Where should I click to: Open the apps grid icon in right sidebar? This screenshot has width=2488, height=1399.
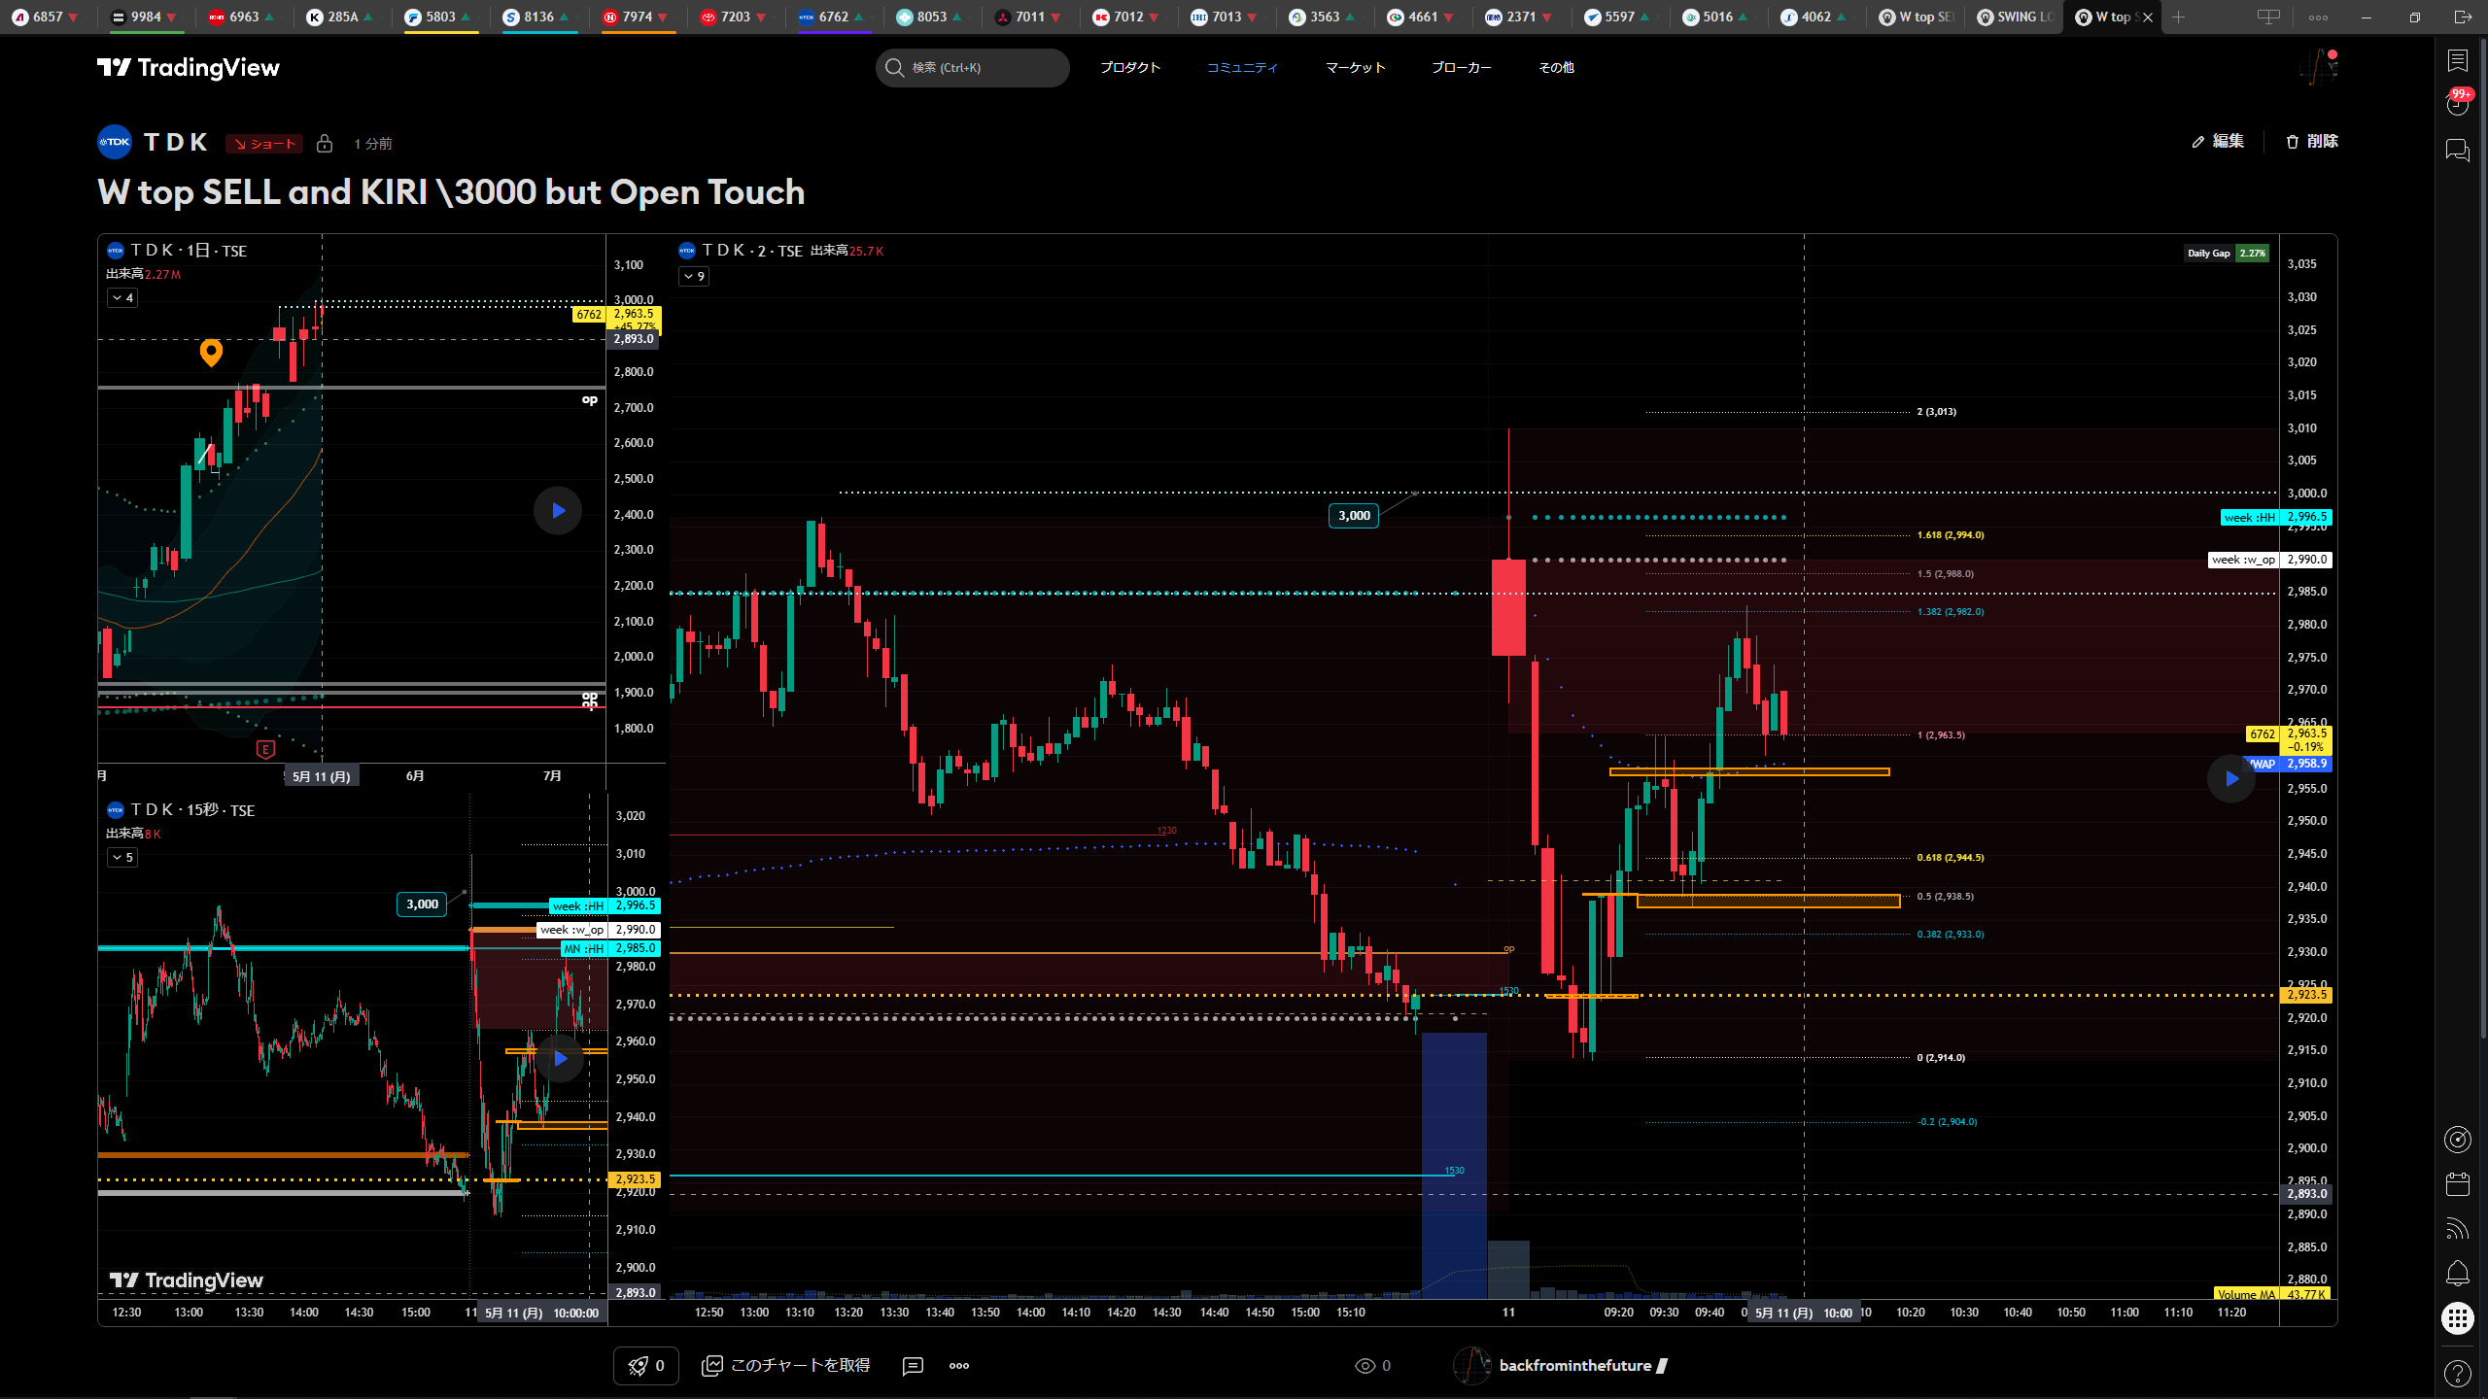pos(2457,1318)
